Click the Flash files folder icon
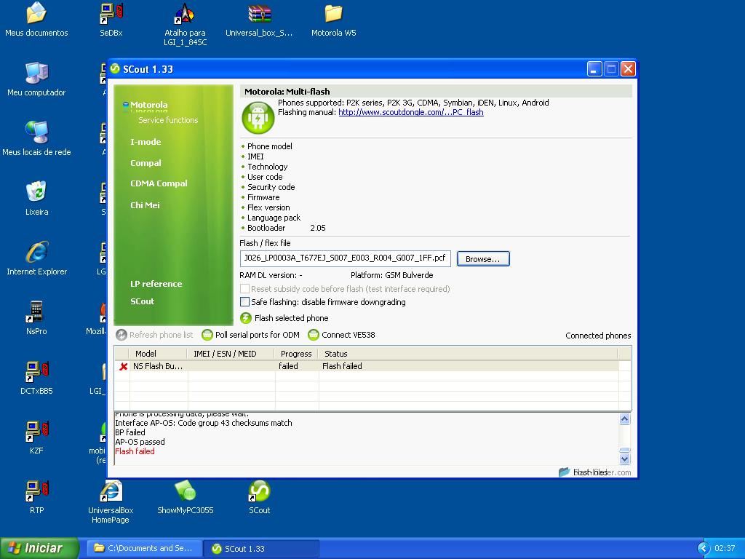The height and width of the screenshot is (559, 745). pos(564,472)
